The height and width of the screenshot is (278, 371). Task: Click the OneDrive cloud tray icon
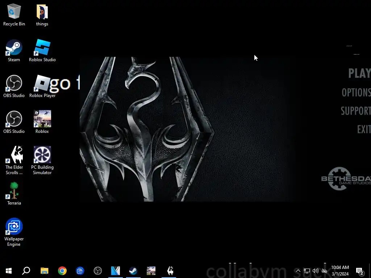click(324, 271)
